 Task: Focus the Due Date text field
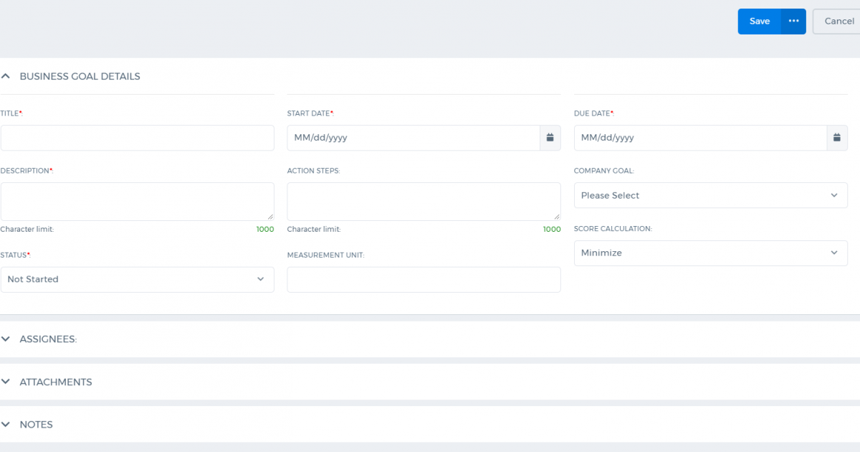[700, 138]
